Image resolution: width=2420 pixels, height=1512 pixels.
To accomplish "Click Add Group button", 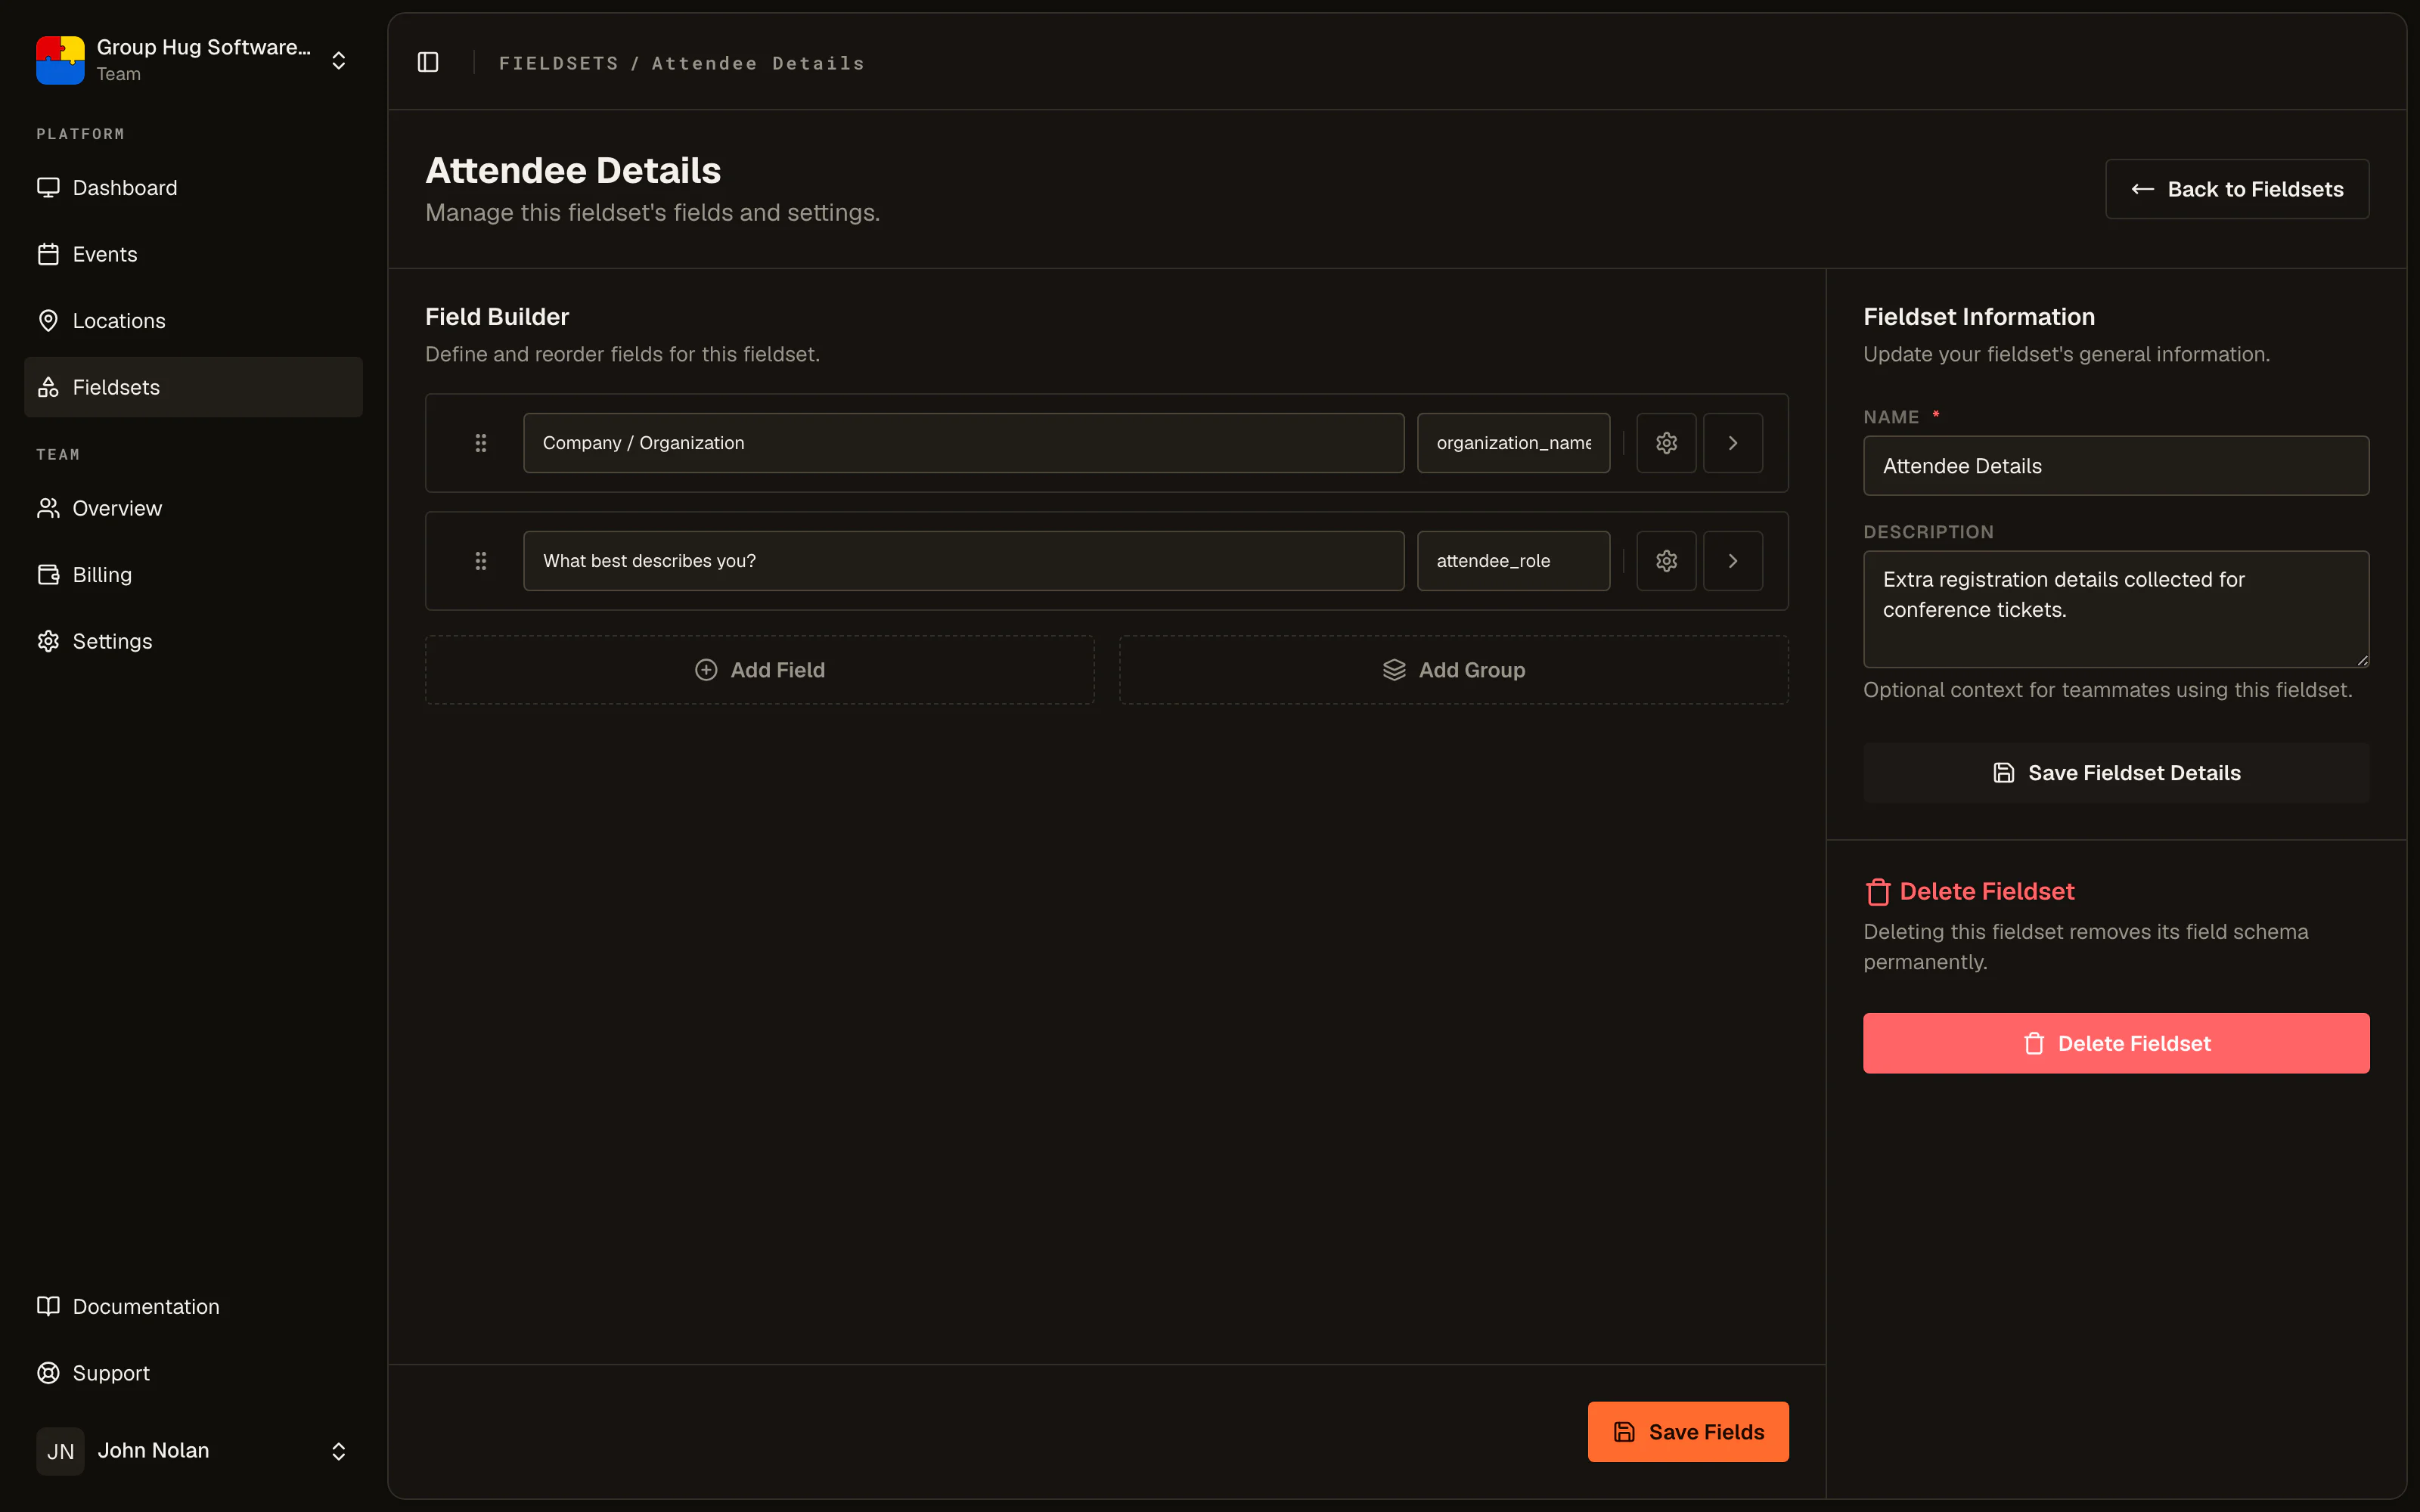I will click(1454, 670).
